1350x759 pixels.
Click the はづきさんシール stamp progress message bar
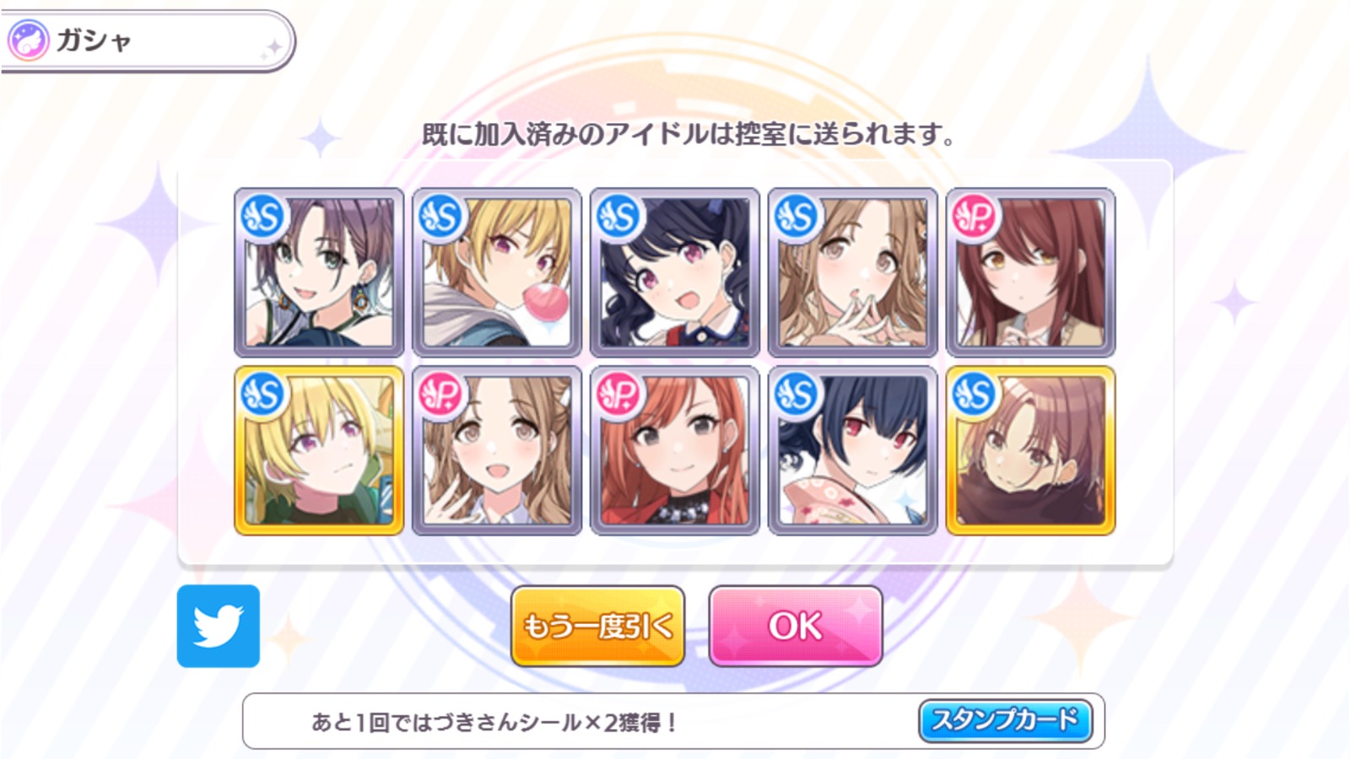coord(673,721)
